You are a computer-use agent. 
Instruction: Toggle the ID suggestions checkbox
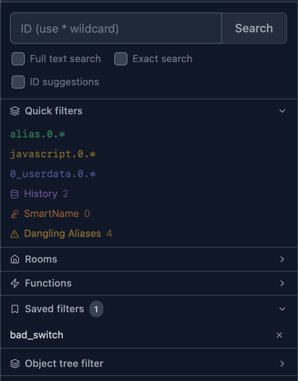(x=18, y=82)
